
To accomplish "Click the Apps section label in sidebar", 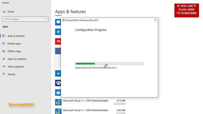I will [5, 27].
